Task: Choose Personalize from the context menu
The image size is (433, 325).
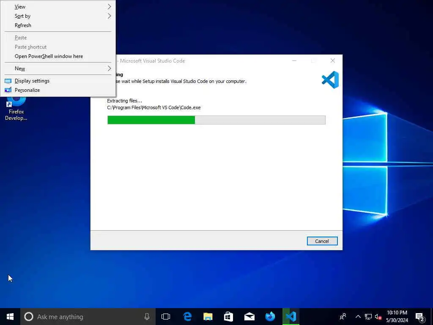Action: pos(58,90)
